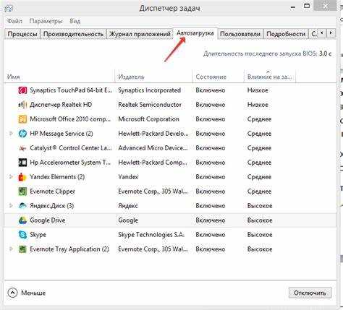Click the Hewlett-Packard Comp... publisher cell
Image resolution: width=343 pixels, height=310 pixels.
tap(153, 163)
